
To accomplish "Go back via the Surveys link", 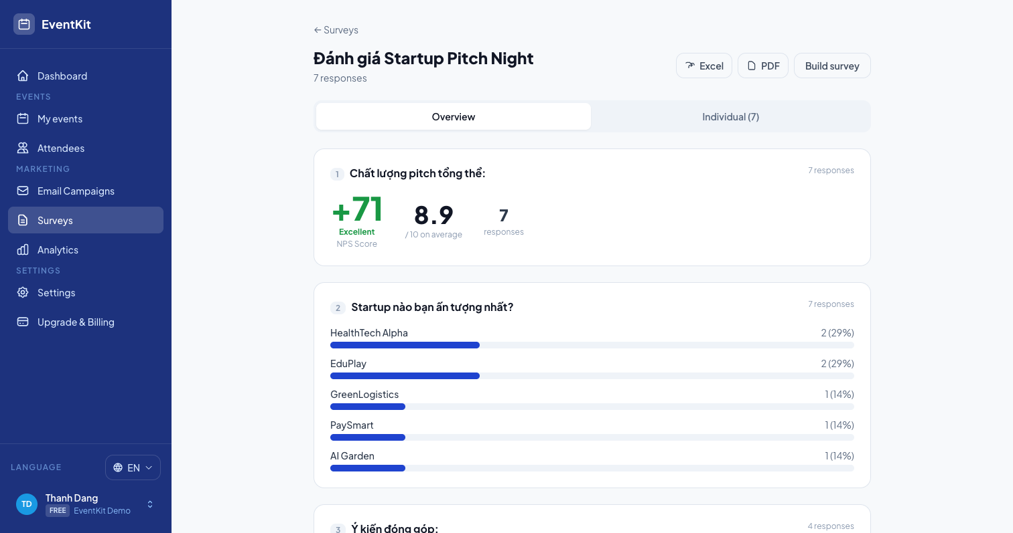I will (336, 30).
